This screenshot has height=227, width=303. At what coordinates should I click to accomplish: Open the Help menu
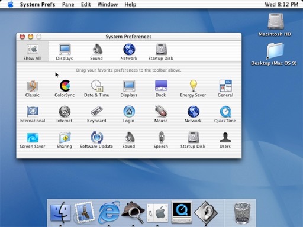[130, 4]
